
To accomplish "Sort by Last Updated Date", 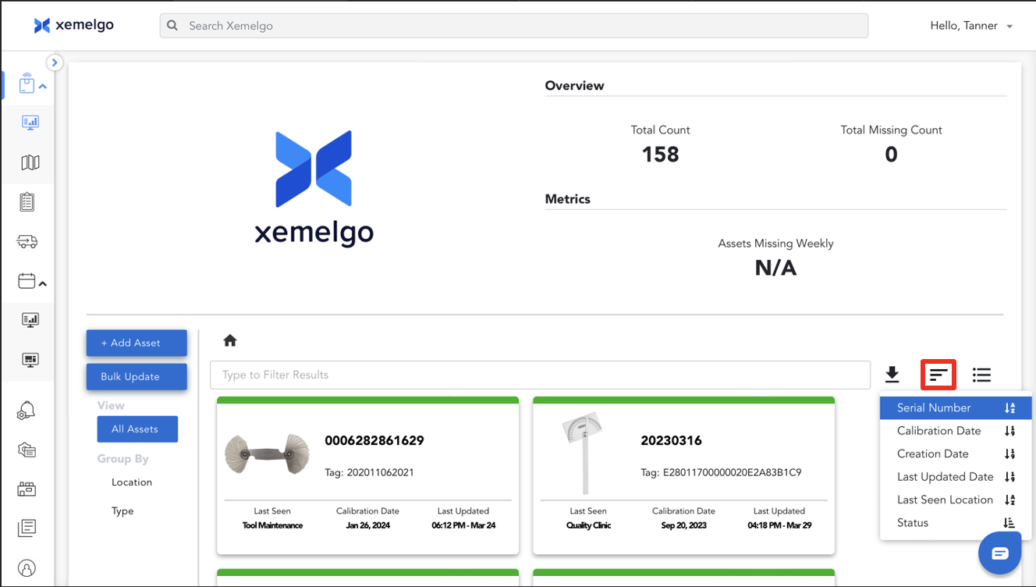I will pos(956,477).
